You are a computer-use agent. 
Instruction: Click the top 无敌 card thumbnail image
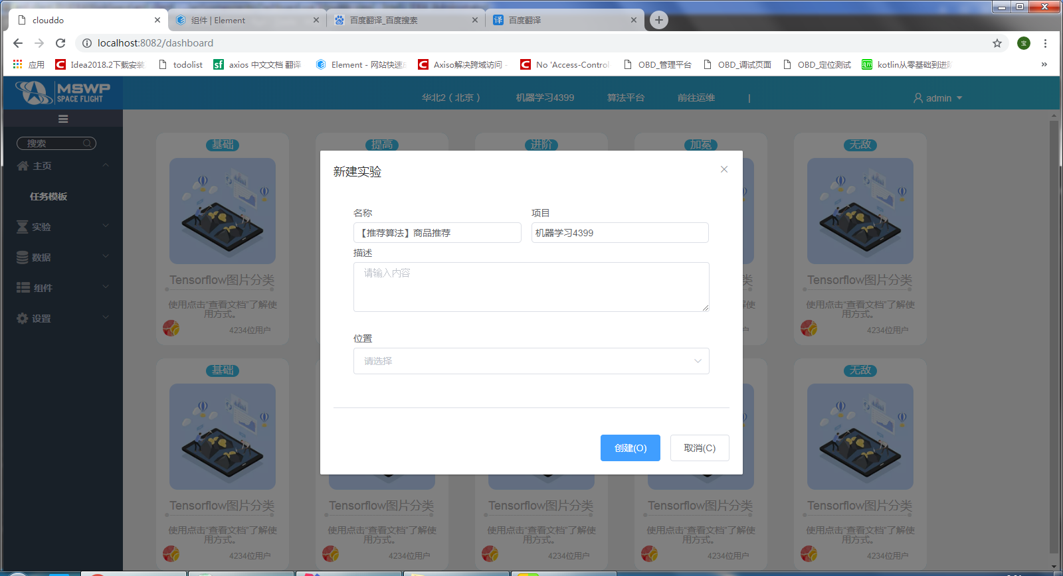coord(860,211)
